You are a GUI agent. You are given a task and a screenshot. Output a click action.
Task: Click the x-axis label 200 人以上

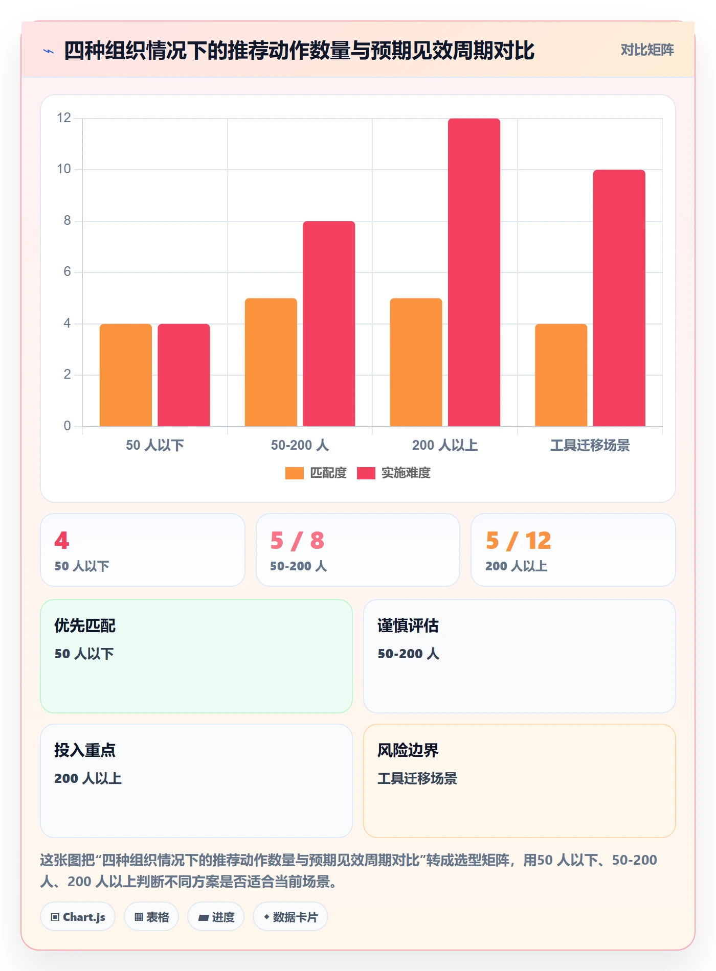coord(445,445)
